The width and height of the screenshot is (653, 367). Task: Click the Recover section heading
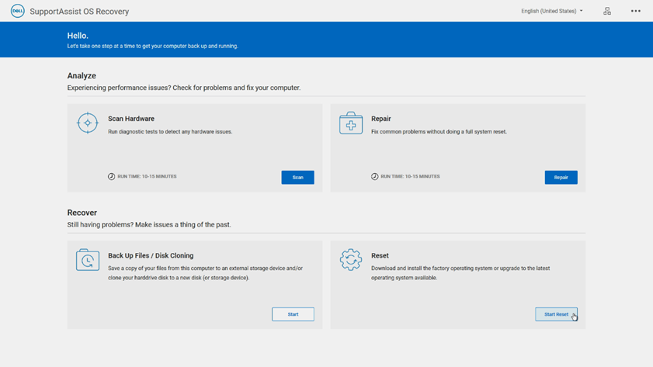point(82,213)
